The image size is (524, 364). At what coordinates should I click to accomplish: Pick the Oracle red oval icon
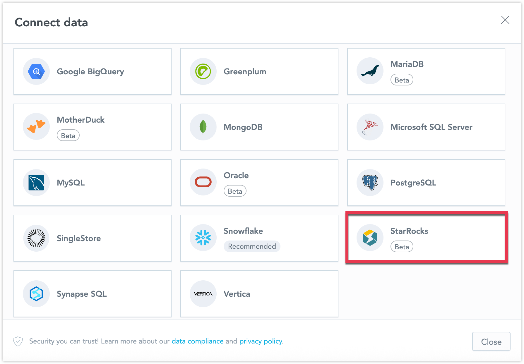coord(203,182)
